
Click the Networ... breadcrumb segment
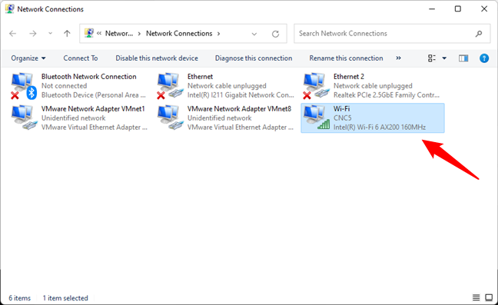tap(119, 33)
